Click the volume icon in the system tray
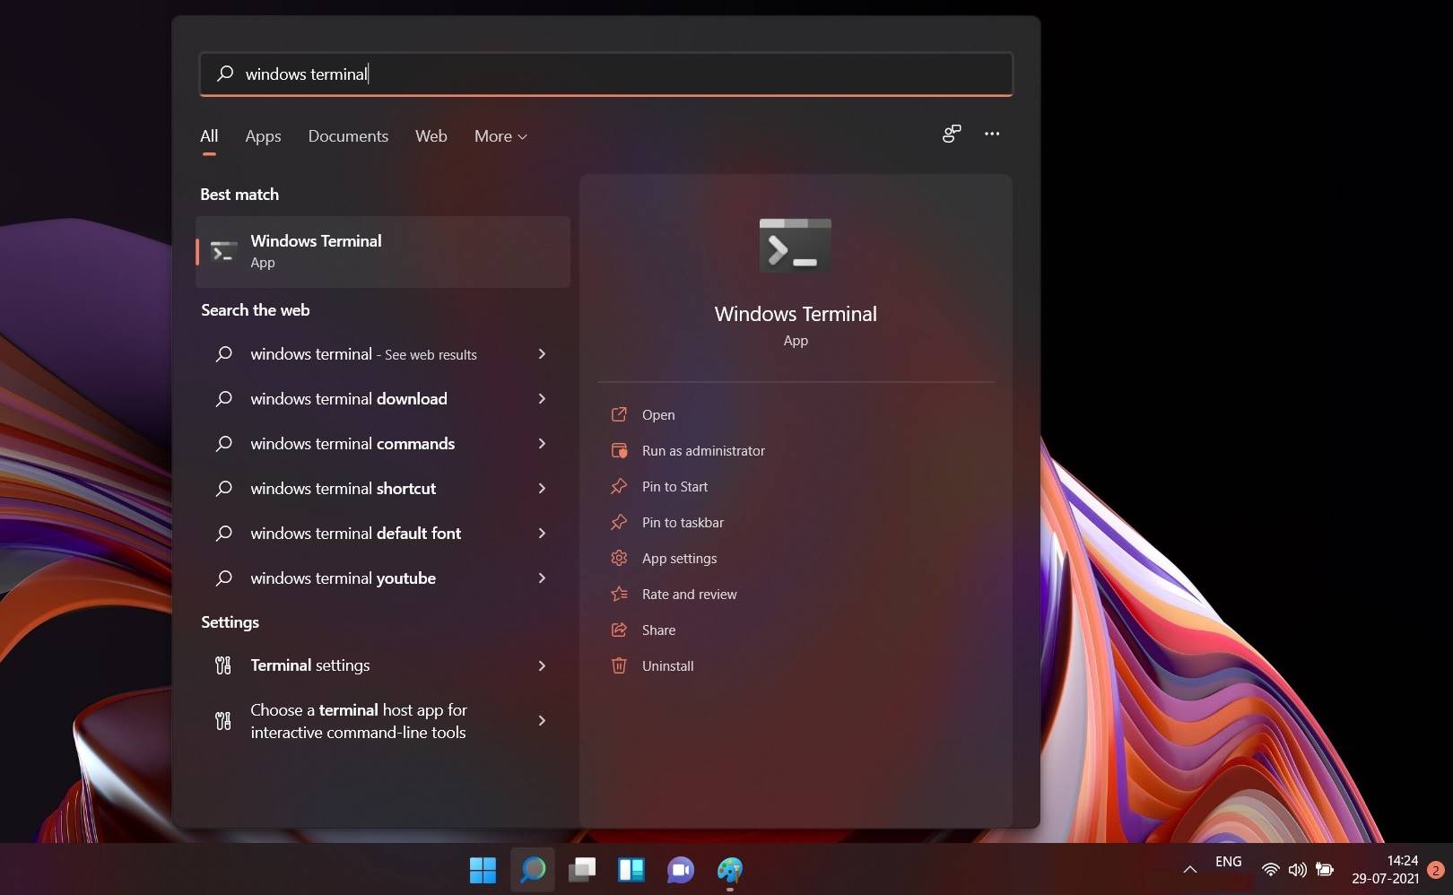Image resolution: width=1453 pixels, height=895 pixels. coord(1297,870)
